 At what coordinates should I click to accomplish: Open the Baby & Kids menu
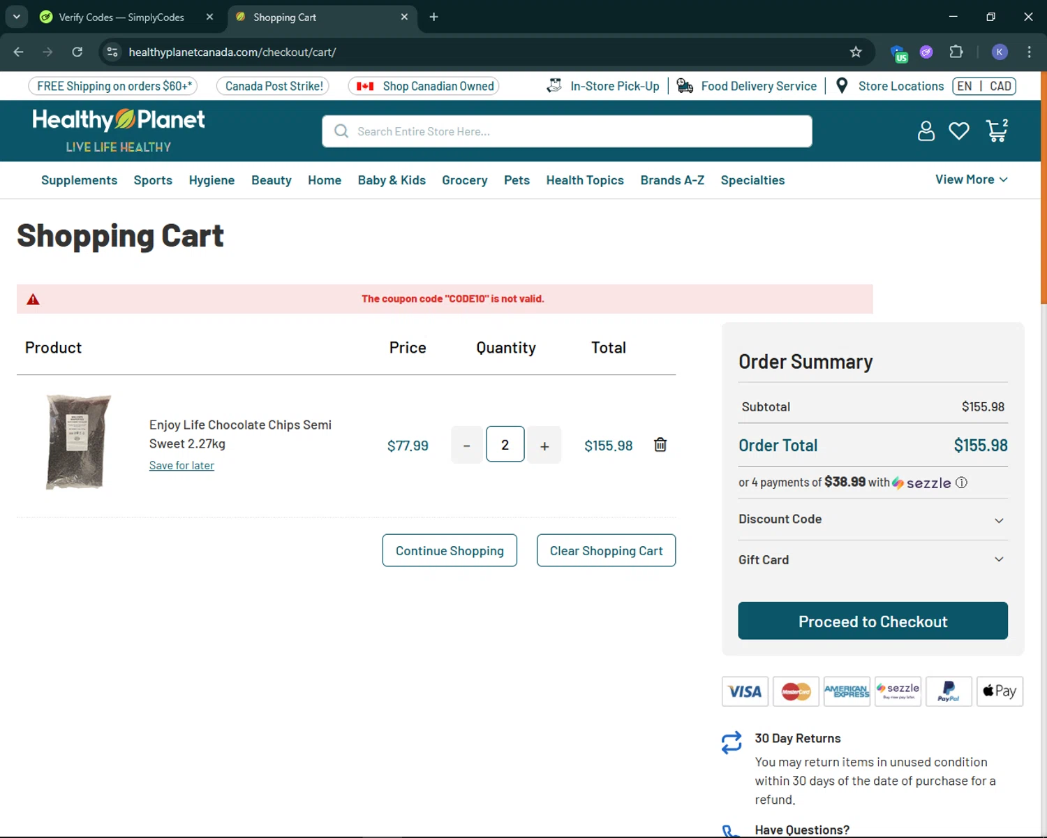(392, 180)
